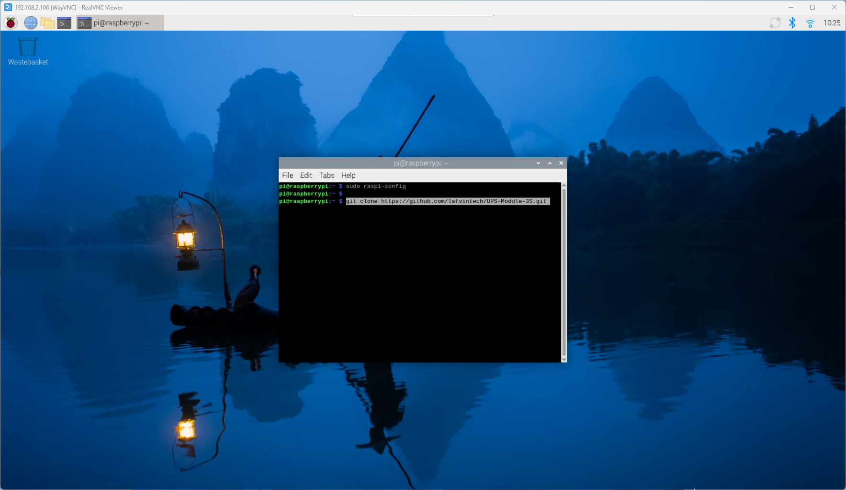Screen dimensions: 846x490
Task: Open the Help menu in terminal
Action: tap(348, 175)
